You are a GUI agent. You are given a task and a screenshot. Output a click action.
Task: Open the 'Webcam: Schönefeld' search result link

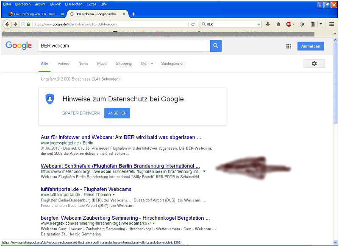pyautogui.click(x=120, y=166)
